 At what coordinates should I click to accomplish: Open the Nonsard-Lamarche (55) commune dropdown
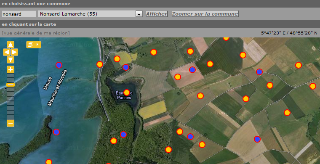(90, 14)
